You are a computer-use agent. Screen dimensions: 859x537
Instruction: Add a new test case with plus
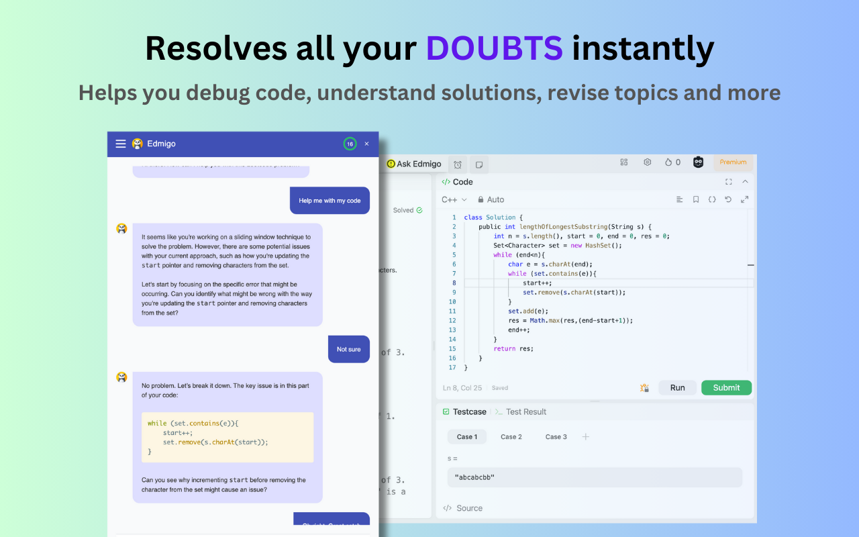585,436
